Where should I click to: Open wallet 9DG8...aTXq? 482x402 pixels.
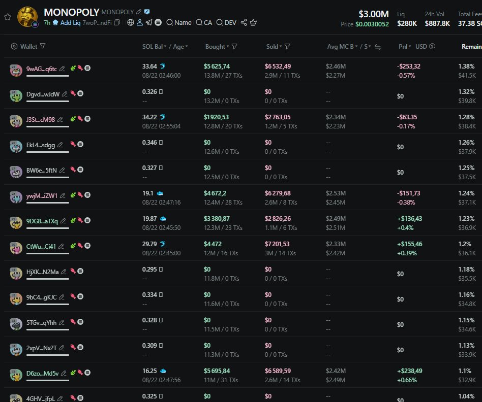[x=42, y=221]
